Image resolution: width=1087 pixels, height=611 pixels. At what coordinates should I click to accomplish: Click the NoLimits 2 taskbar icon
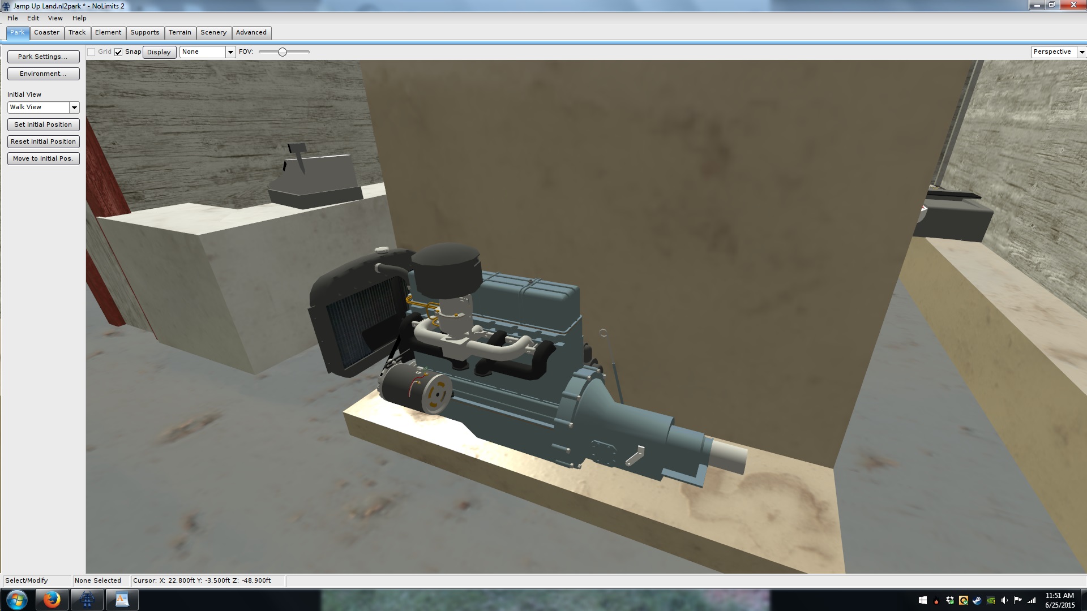(x=87, y=600)
